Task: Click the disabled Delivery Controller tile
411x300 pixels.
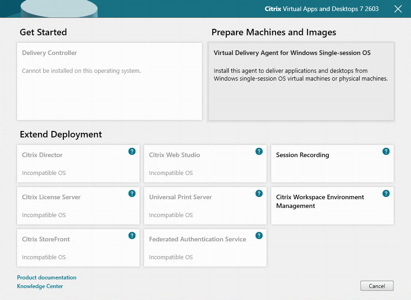Action: pos(109,81)
